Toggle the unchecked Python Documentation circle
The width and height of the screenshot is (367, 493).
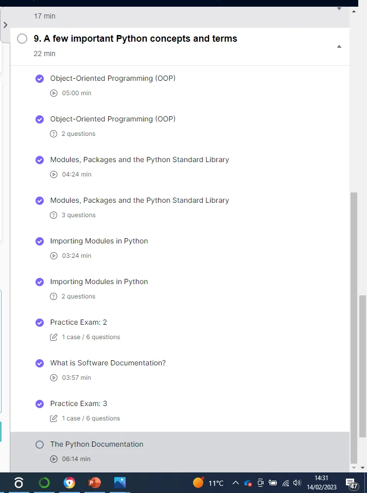tap(40, 445)
